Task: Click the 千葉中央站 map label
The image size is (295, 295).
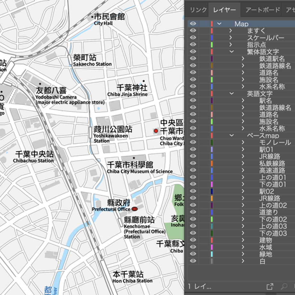Action: click(35, 154)
